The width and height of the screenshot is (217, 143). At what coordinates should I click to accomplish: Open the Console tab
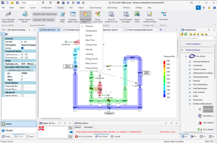coord(115,136)
